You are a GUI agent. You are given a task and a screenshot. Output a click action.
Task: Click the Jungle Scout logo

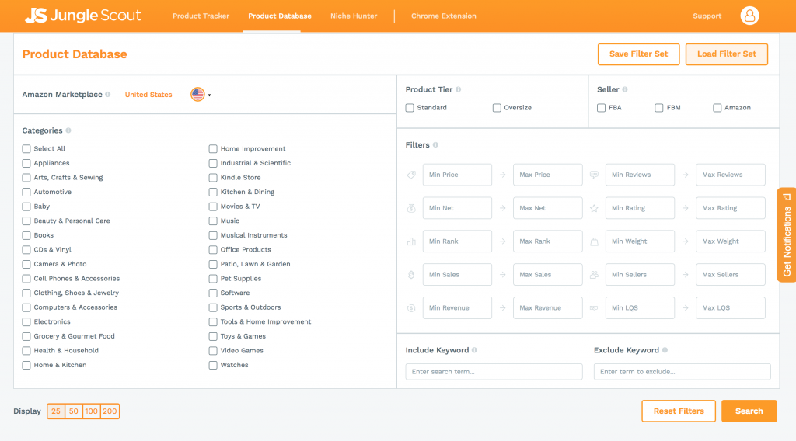(82, 16)
